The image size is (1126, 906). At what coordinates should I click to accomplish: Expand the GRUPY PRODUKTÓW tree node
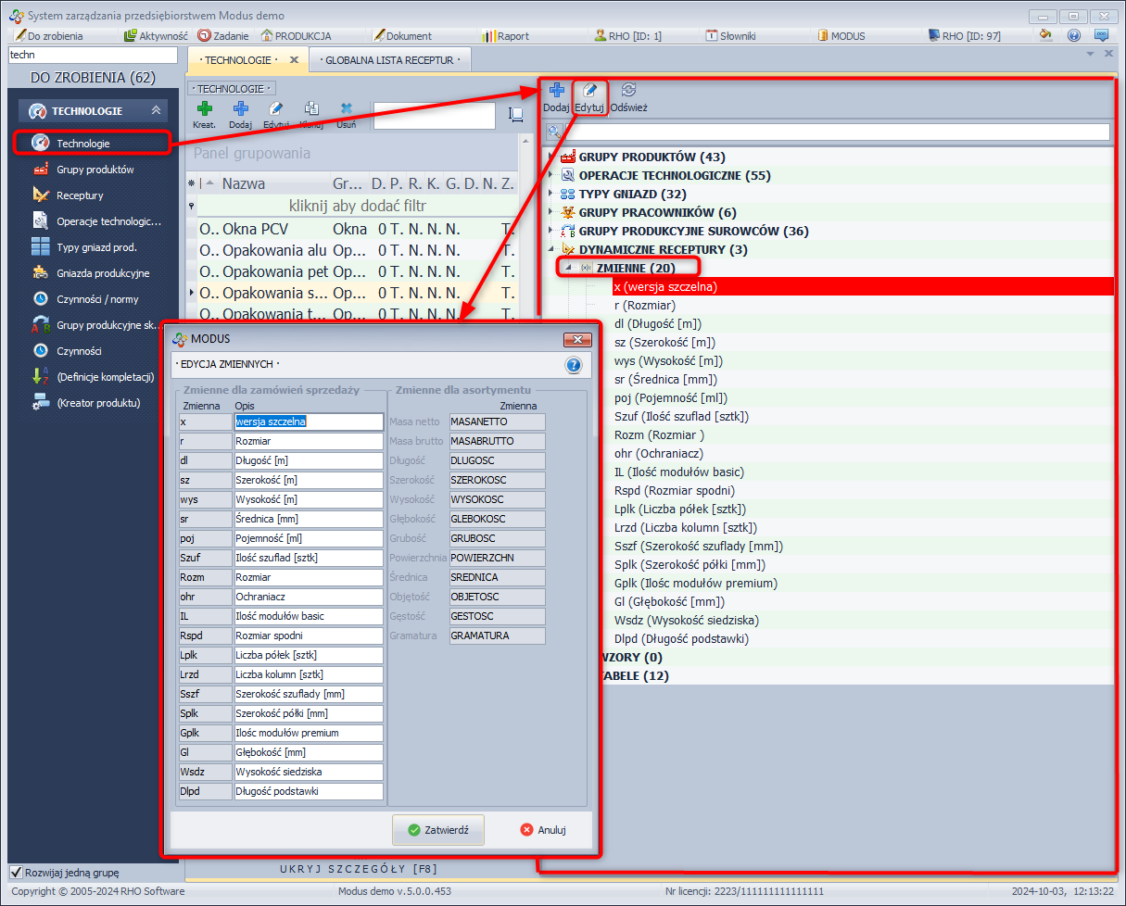pos(553,157)
